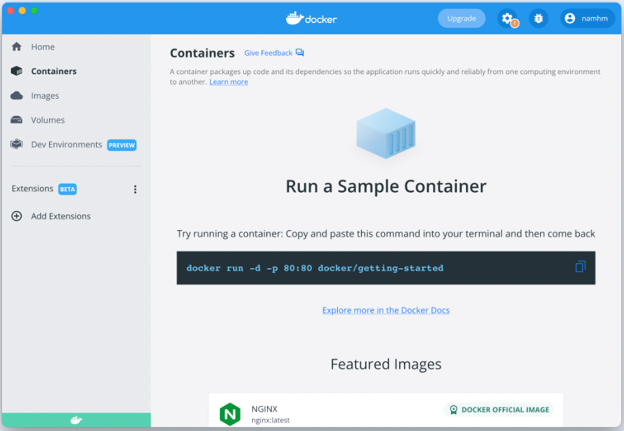
Task: Click the Home house icon
Action: click(17, 46)
